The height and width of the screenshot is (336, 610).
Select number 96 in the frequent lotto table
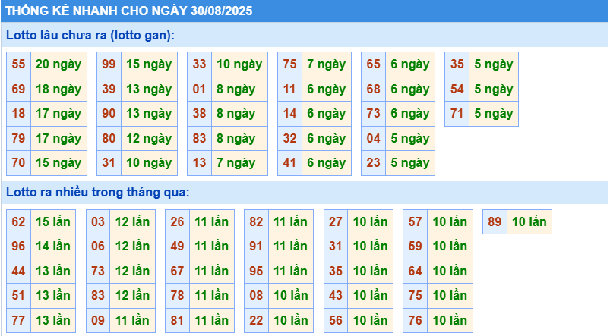point(19,247)
